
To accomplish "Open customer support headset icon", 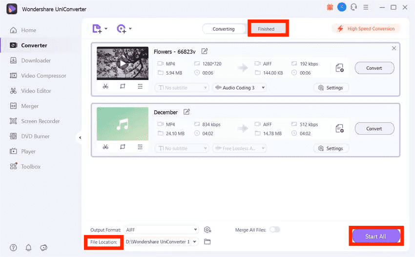I will 353,7.
